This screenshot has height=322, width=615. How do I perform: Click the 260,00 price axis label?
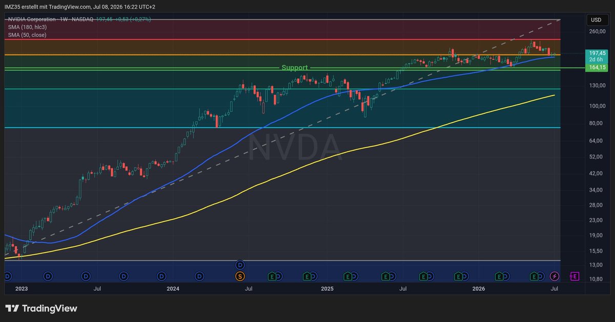tap(597, 32)
